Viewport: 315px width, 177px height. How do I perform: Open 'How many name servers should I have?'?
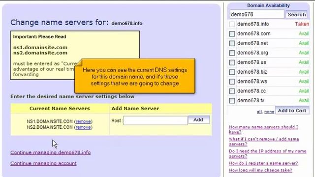point(264,129)
